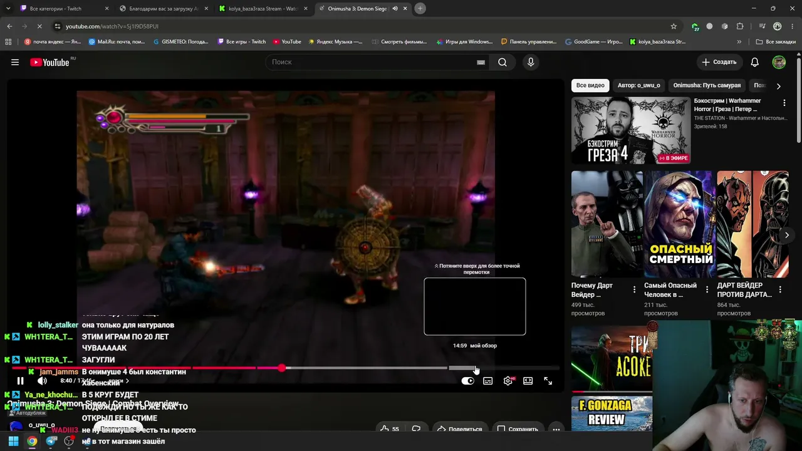The width and height of the screenshot is (802, 451).
Task: Select the Автор: o_uwu_o filter chip
Action: (638, 85)
